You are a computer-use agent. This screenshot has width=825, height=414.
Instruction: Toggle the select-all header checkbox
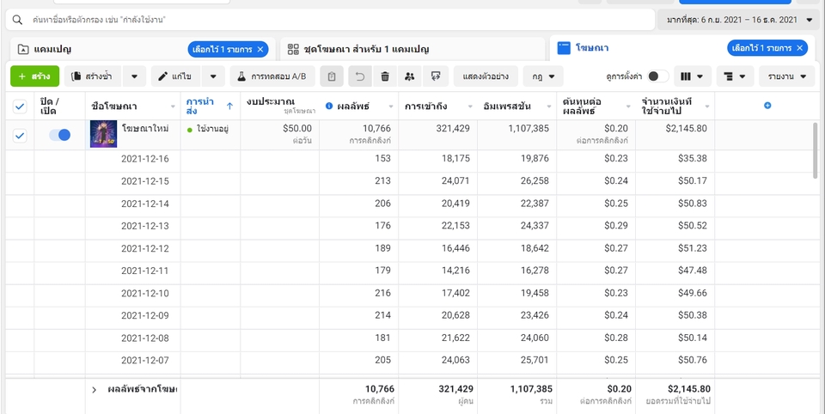(20, 107)
